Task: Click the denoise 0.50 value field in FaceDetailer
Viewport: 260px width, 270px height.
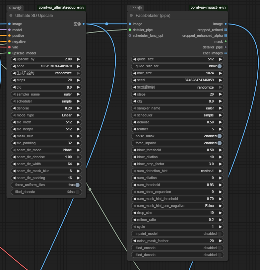Action: click(x=177, y=122)
